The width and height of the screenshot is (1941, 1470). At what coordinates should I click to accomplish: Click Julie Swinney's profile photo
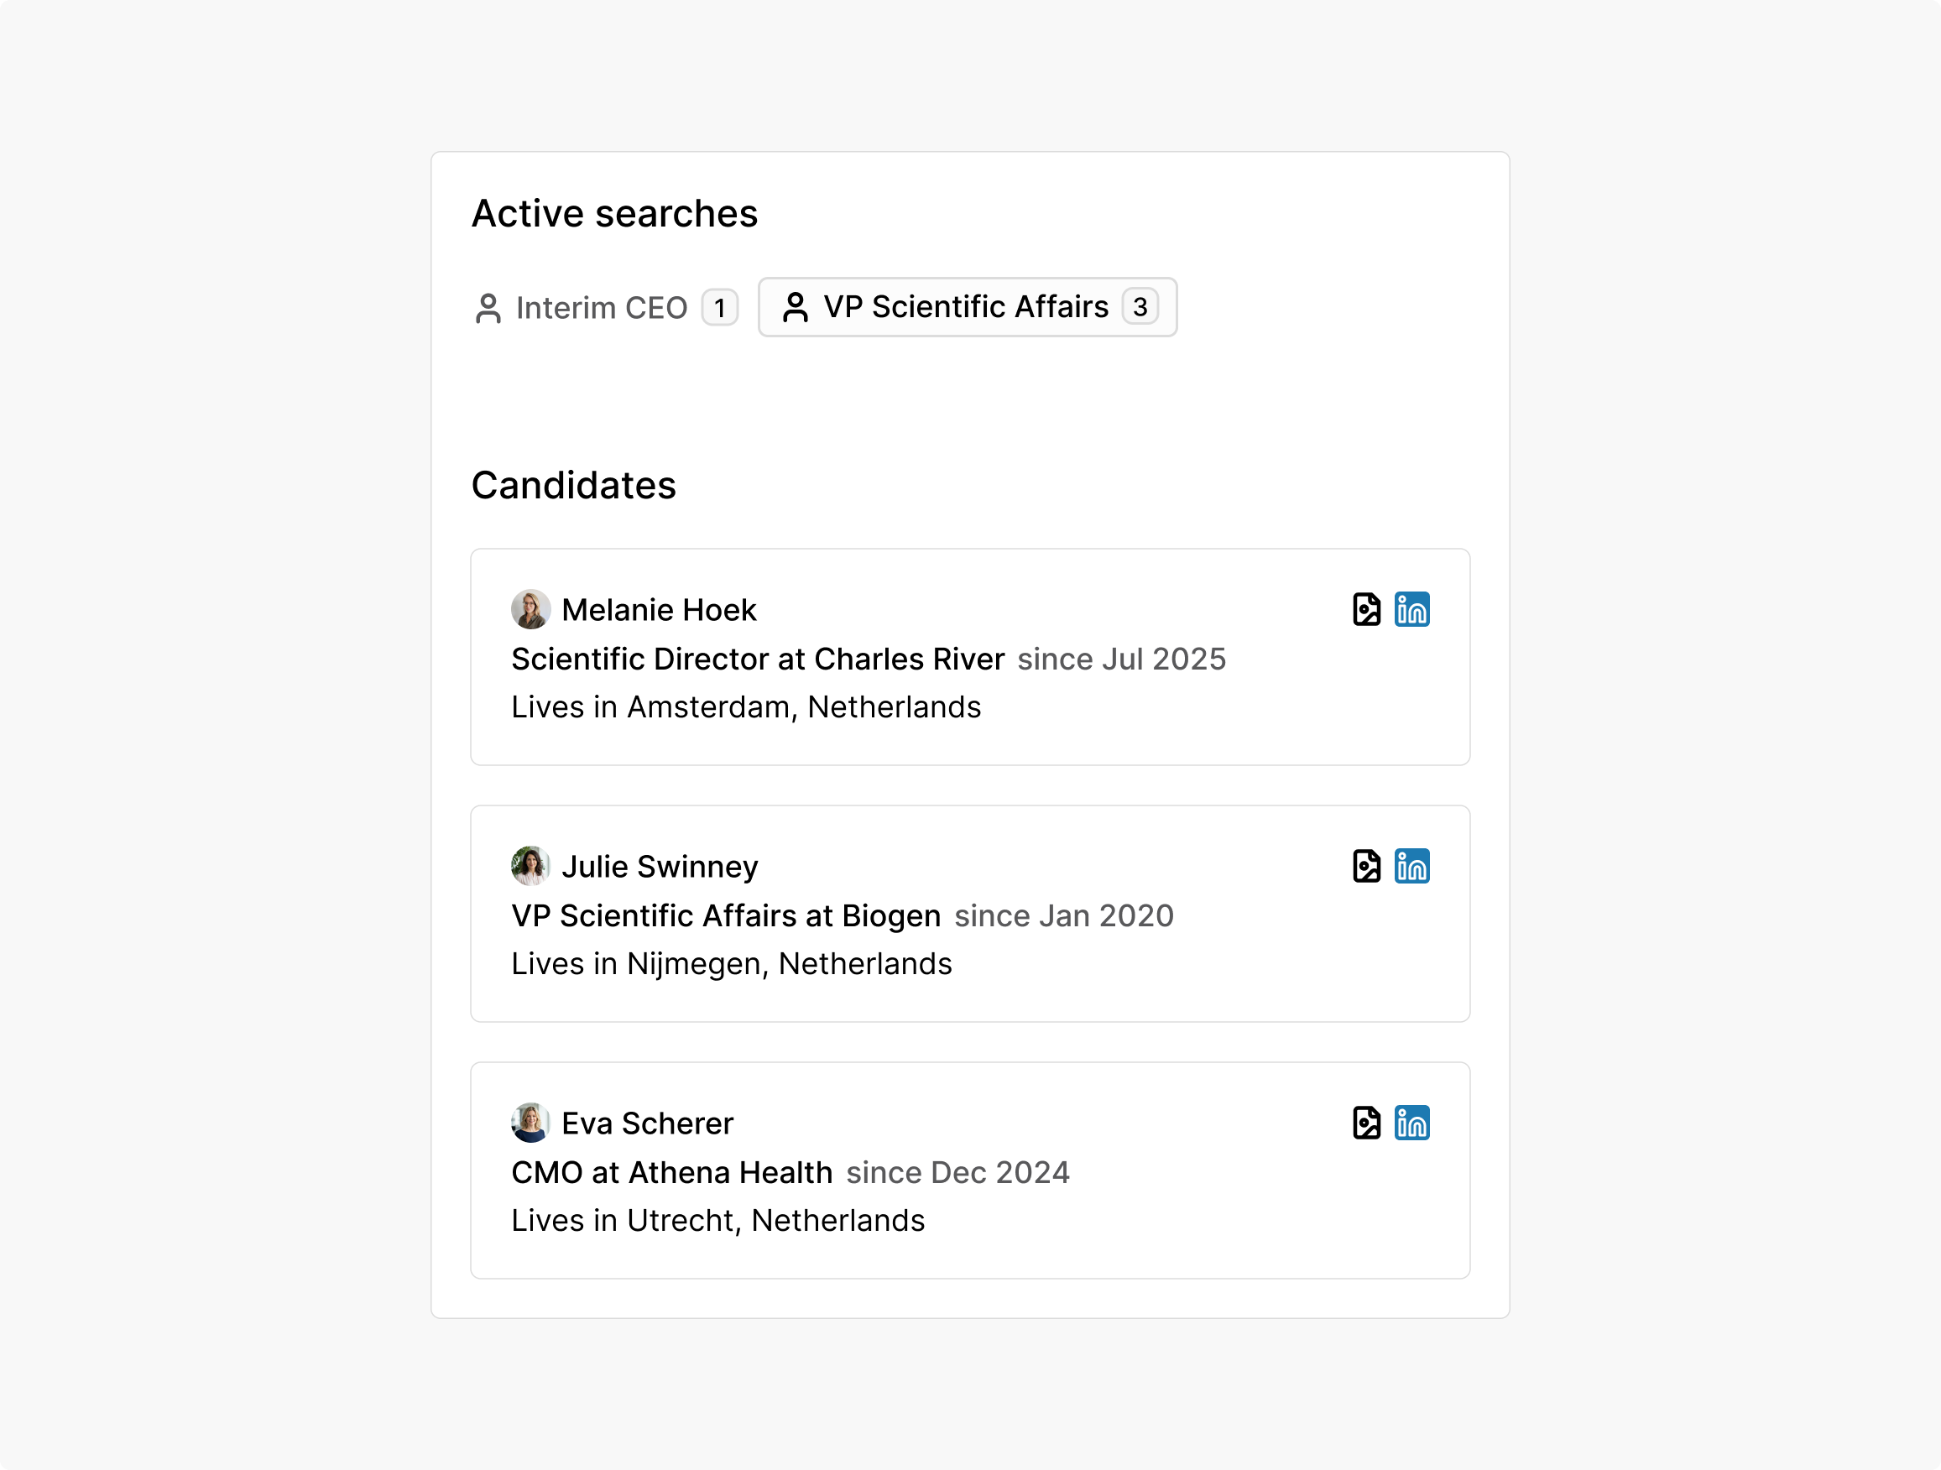point(530,866)
